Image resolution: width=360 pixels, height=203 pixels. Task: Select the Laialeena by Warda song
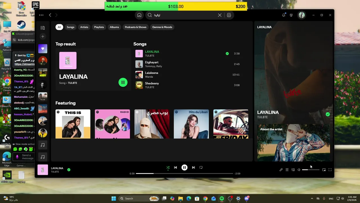(188, 75)
